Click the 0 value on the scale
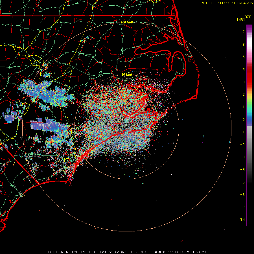The image size is (254, 254). tap(244, 120)
